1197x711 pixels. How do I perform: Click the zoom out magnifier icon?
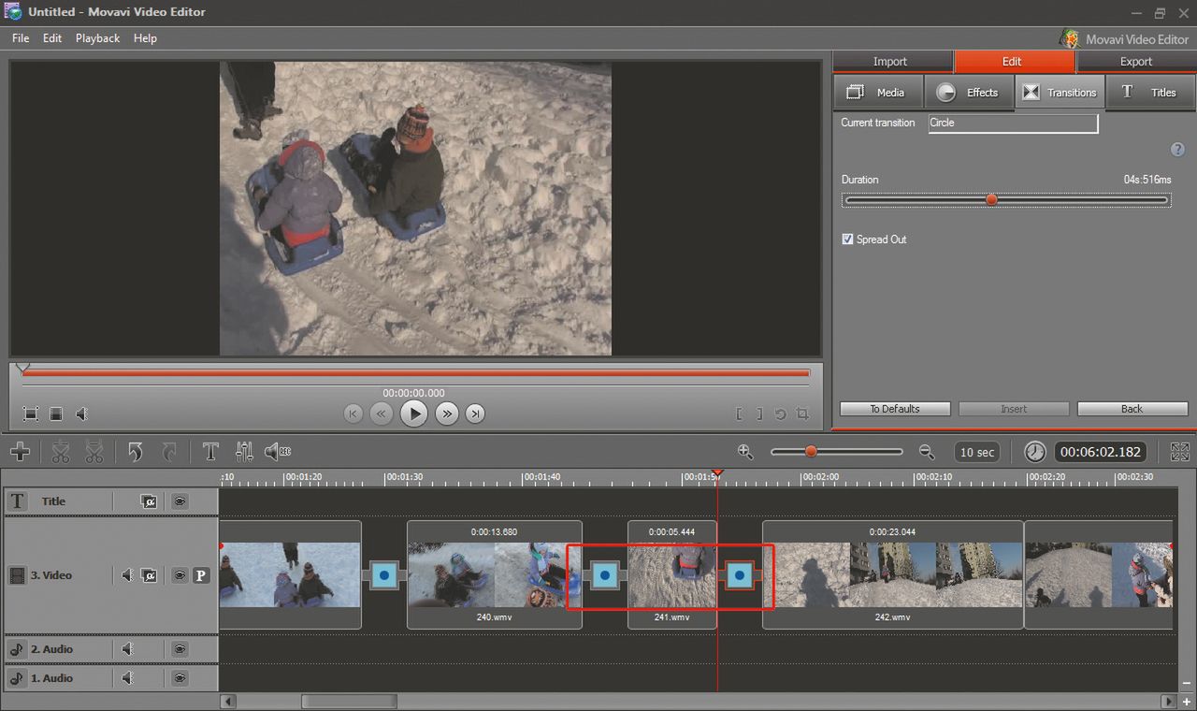click(x=927, y=452)
